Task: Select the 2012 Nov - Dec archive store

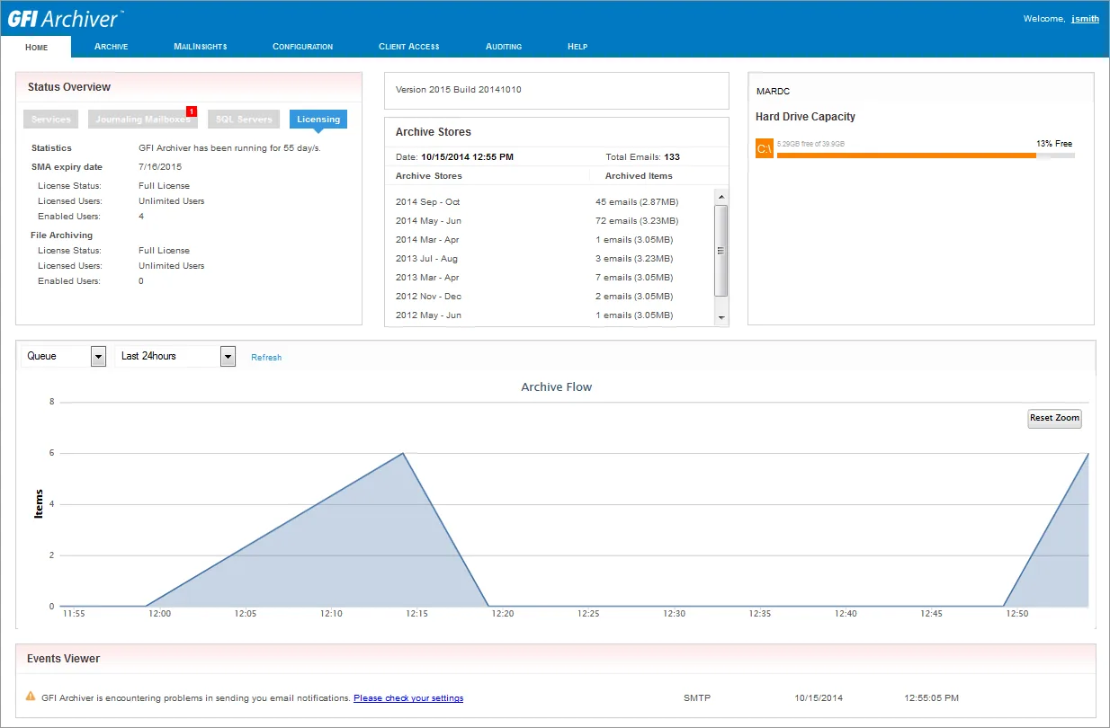Action: [x=429, y=296]
